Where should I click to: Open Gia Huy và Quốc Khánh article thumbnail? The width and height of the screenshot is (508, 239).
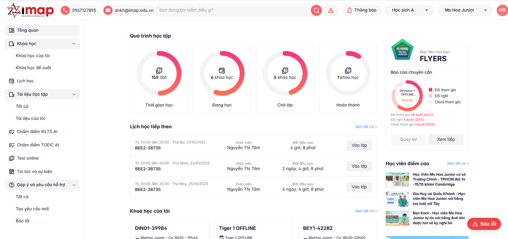[x=397, y=199]
